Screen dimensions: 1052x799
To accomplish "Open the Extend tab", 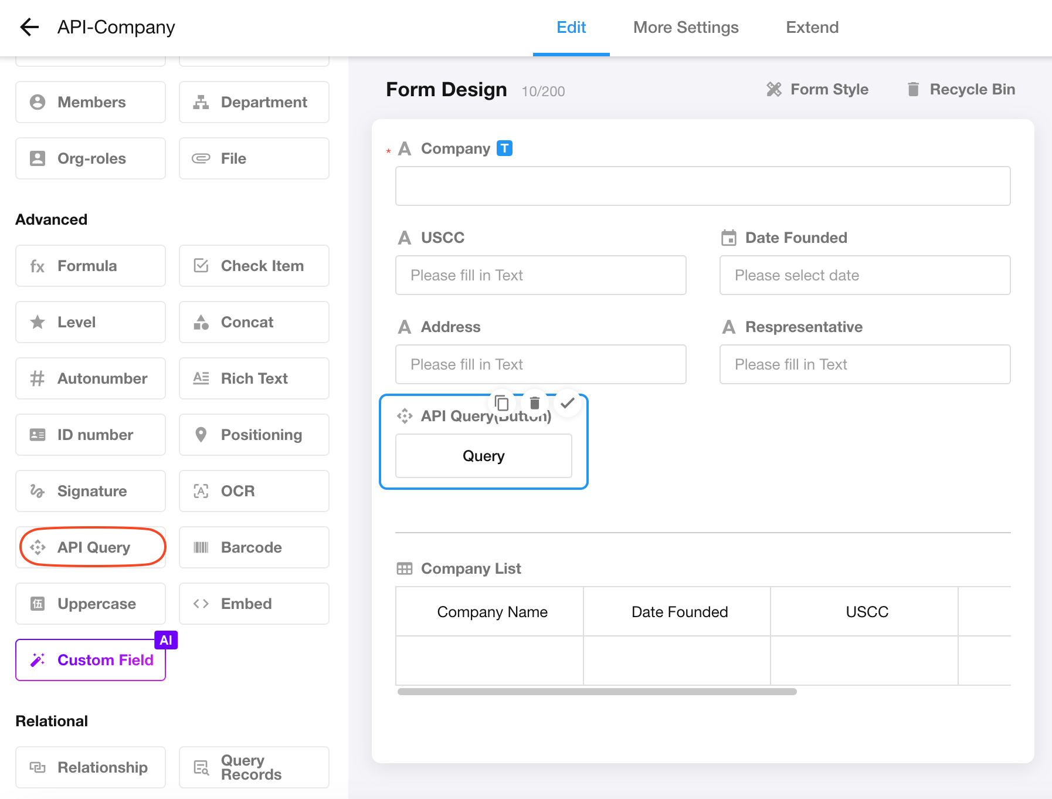I will pyautogui.click(x=812, y=28).
